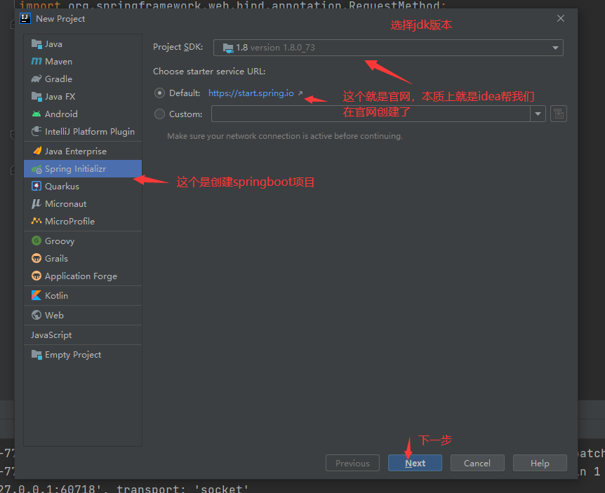605x493 pixels.
Task: Click the 'Project SDK:' label
Action: [178, 47]
